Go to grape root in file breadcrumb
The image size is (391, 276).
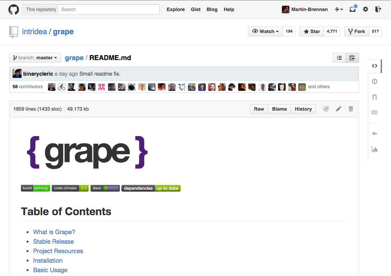74,58
